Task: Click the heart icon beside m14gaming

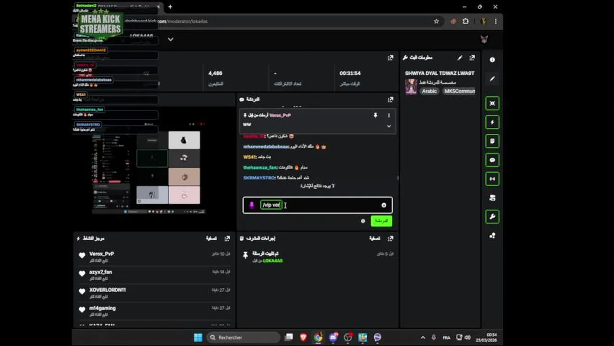Action: pyautogui.click(x=82, y=310)
